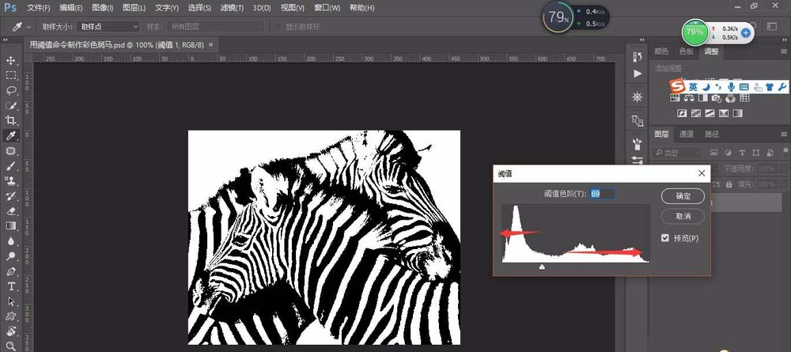Open the 滤镜 menu
This screenshot has height=352, width=791.
[x=232, y=8]
